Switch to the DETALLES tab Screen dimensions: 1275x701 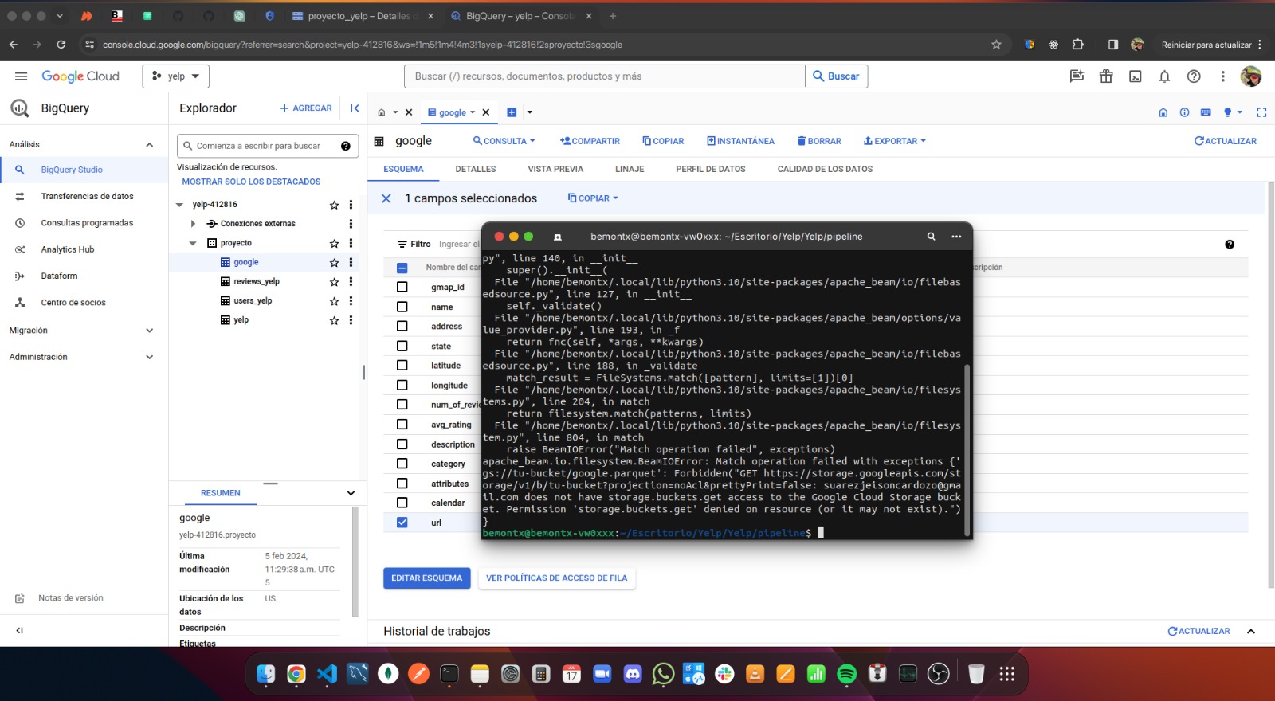[x=476, y=170]
